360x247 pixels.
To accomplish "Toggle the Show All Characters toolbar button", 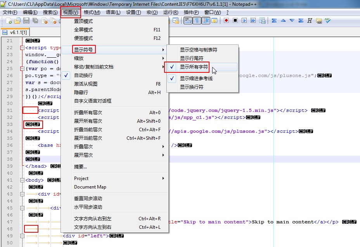I will pyautogui.click(x=197, y=21).
